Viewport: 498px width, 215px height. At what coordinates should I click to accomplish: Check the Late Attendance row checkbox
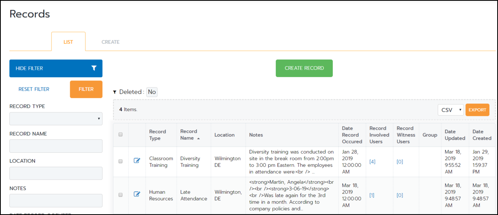[121, 194]
